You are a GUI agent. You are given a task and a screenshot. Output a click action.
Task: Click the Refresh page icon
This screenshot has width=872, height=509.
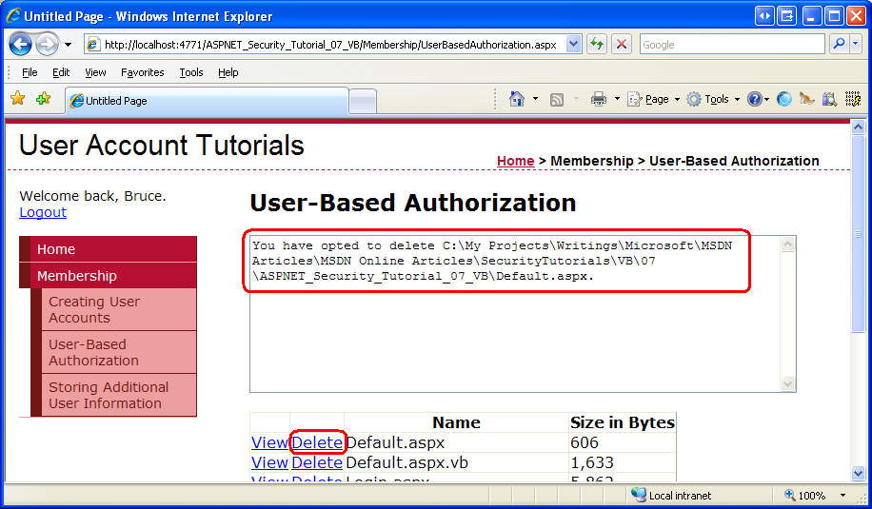[597, 45]
